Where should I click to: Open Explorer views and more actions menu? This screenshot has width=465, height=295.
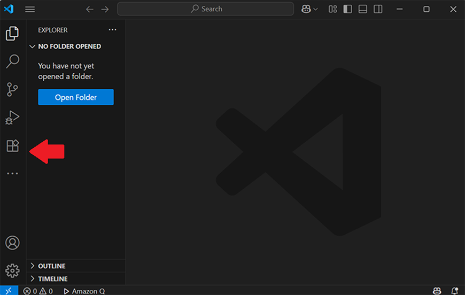112,29
